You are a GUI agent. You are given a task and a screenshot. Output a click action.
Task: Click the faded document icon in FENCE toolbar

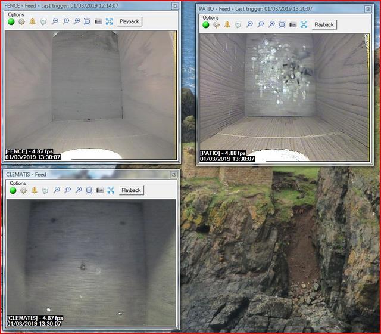click(43, 21)
